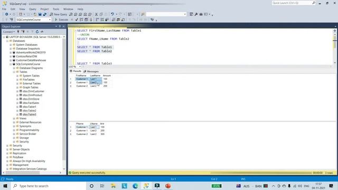
Task: Click the Quick Launch search magnifier icon
Action: click(x=314, y=3)
